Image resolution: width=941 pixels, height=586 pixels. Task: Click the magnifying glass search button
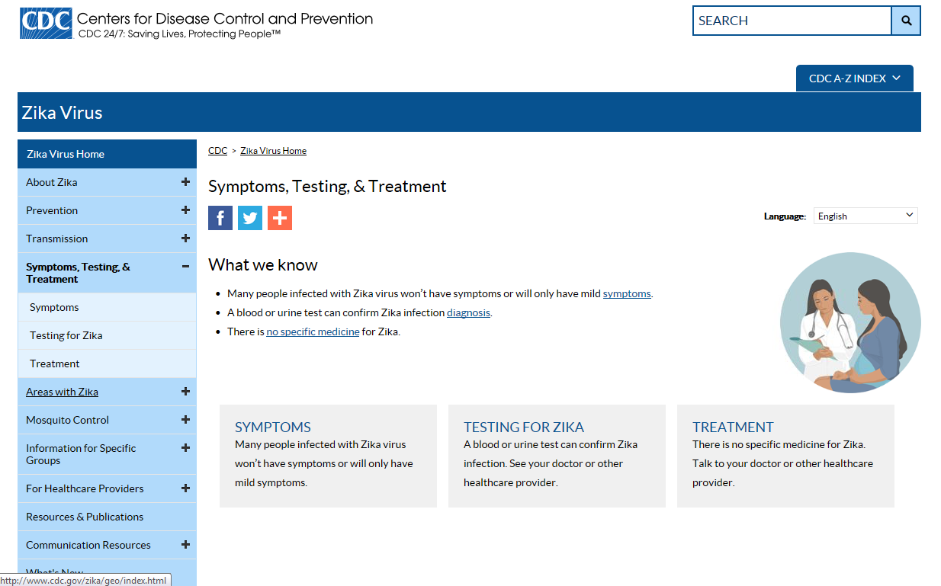[x=906, y=21]
